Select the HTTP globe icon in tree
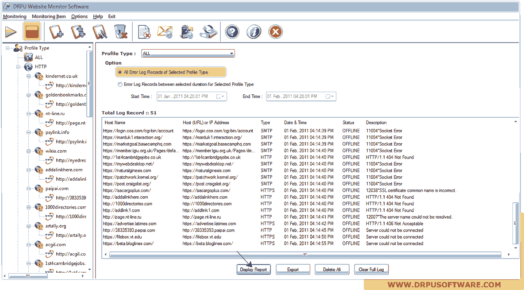 (28, 66)
